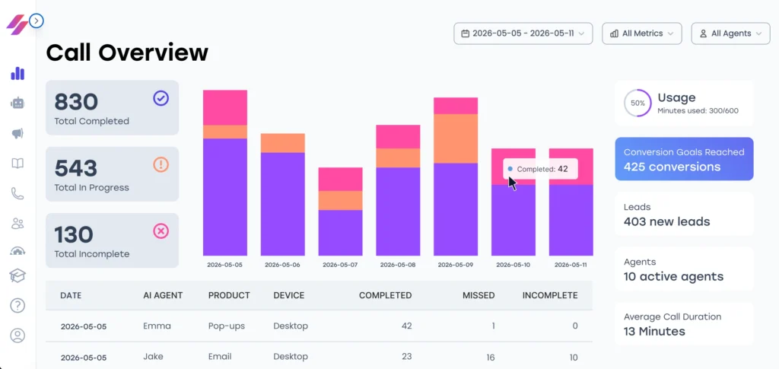The image size is (779, 369).
Task: Sort by the DATE column header
Action: [71, 295]
